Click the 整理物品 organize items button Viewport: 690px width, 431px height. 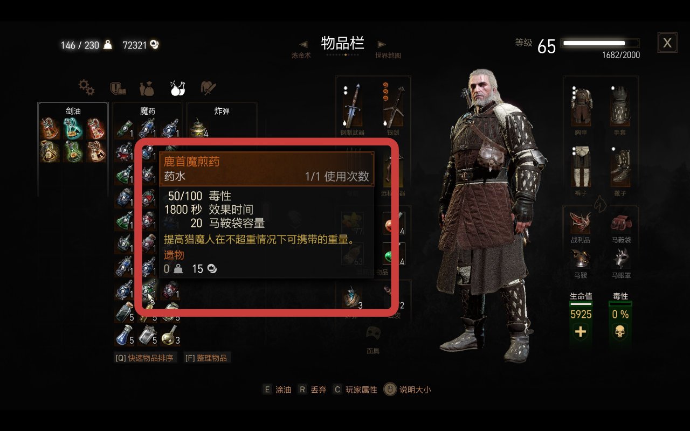tap(207, 358)
